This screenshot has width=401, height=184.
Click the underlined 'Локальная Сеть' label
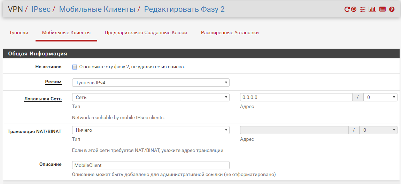click(x=43, y=99)
